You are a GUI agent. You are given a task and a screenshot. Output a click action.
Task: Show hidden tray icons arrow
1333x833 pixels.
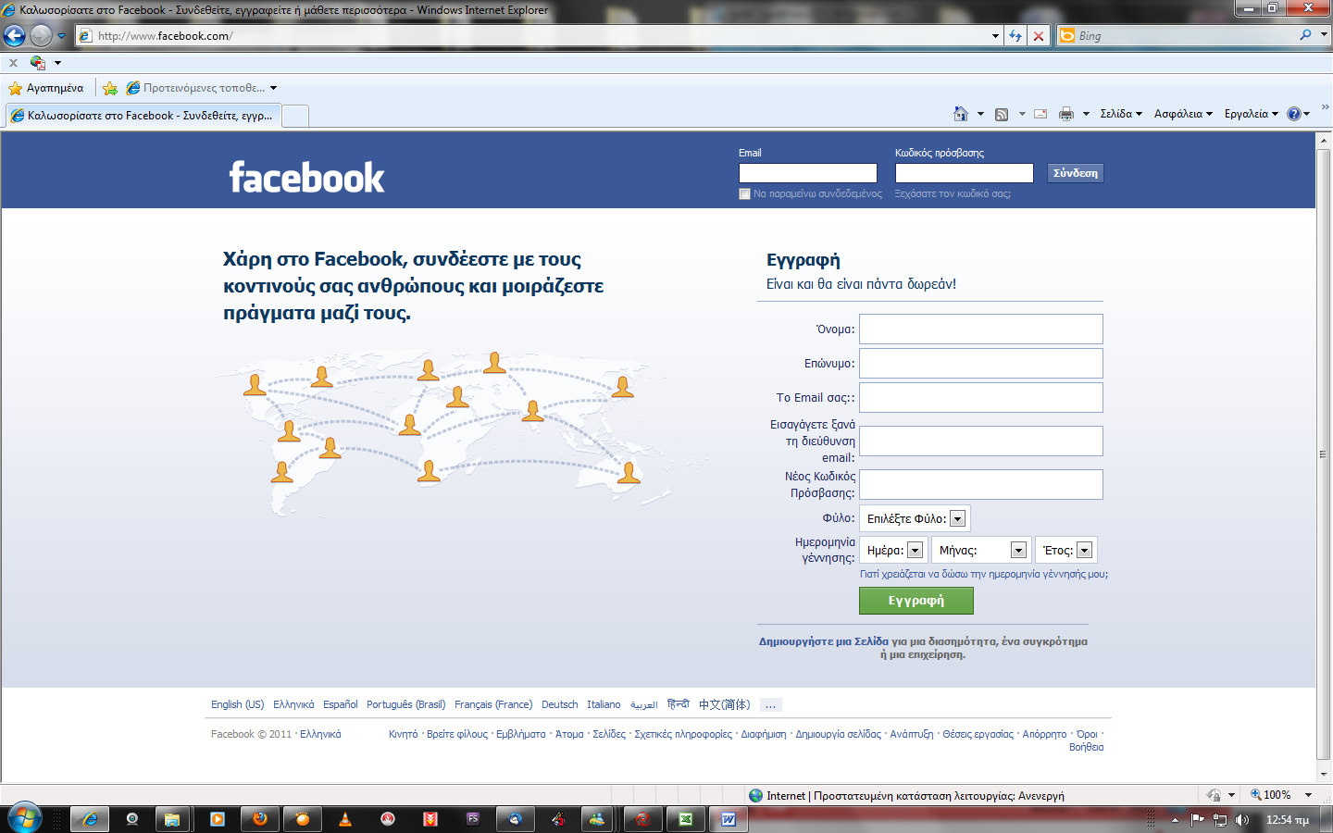point(1175,820)
